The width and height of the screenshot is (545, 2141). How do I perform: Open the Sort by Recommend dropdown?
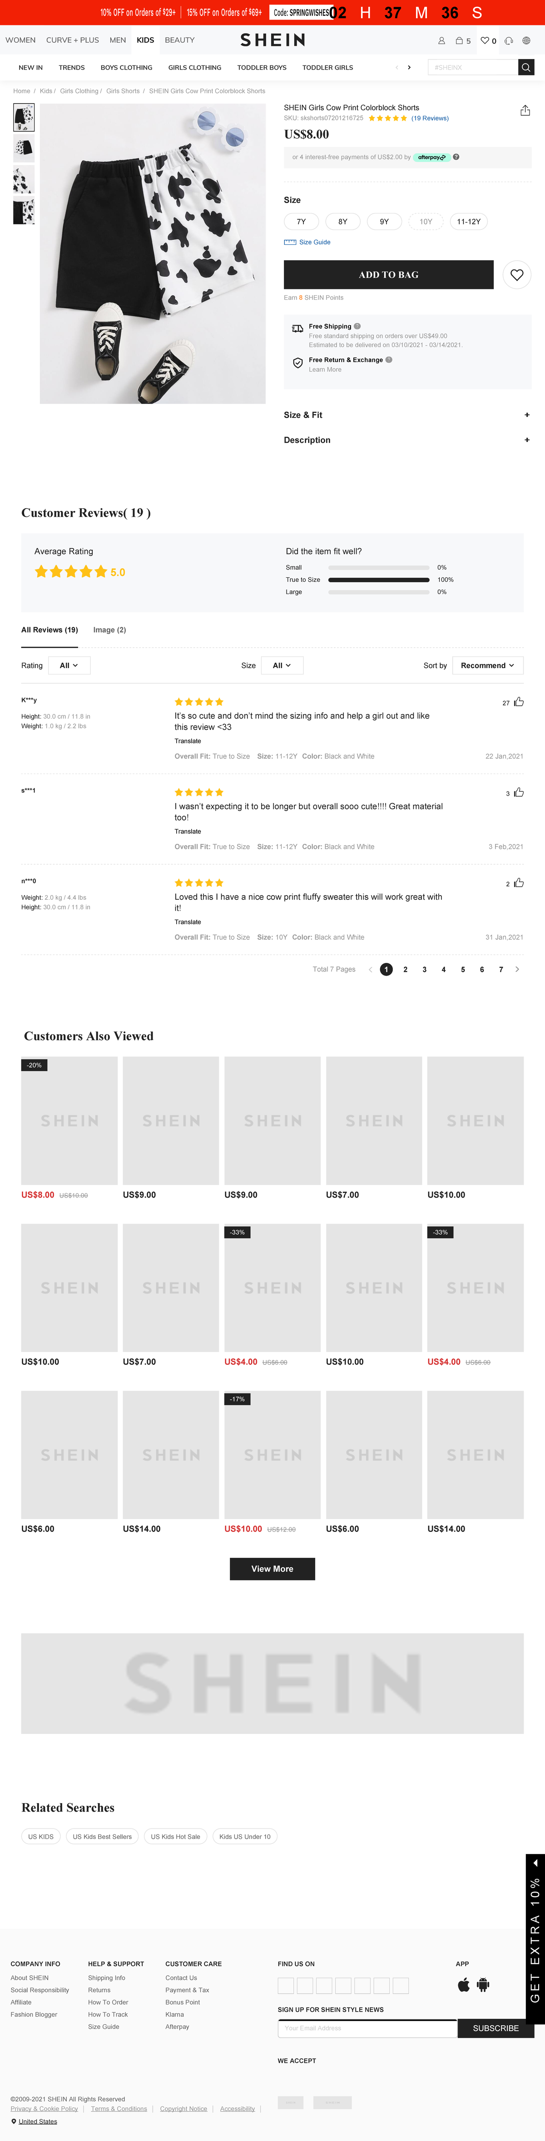487,665
